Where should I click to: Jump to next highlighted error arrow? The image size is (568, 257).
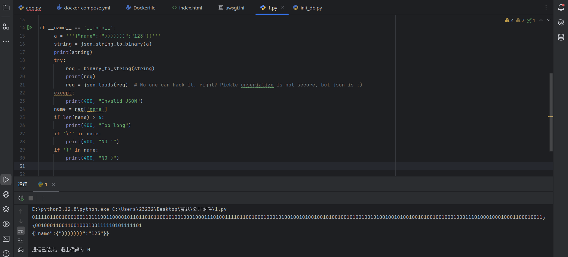[549, 20]
